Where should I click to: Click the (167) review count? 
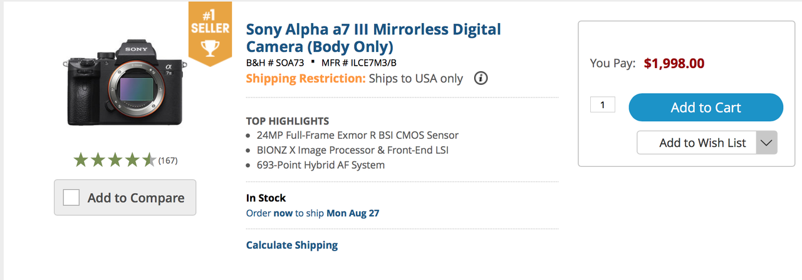[168, 161]
